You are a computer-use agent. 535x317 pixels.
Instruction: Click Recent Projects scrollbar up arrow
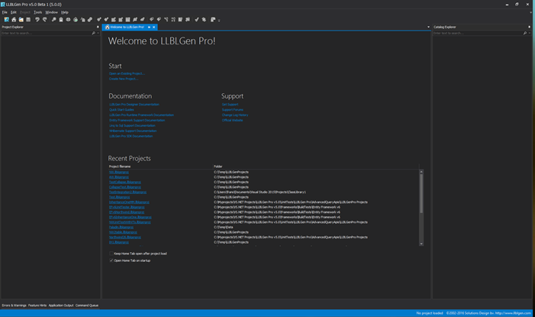421,171
